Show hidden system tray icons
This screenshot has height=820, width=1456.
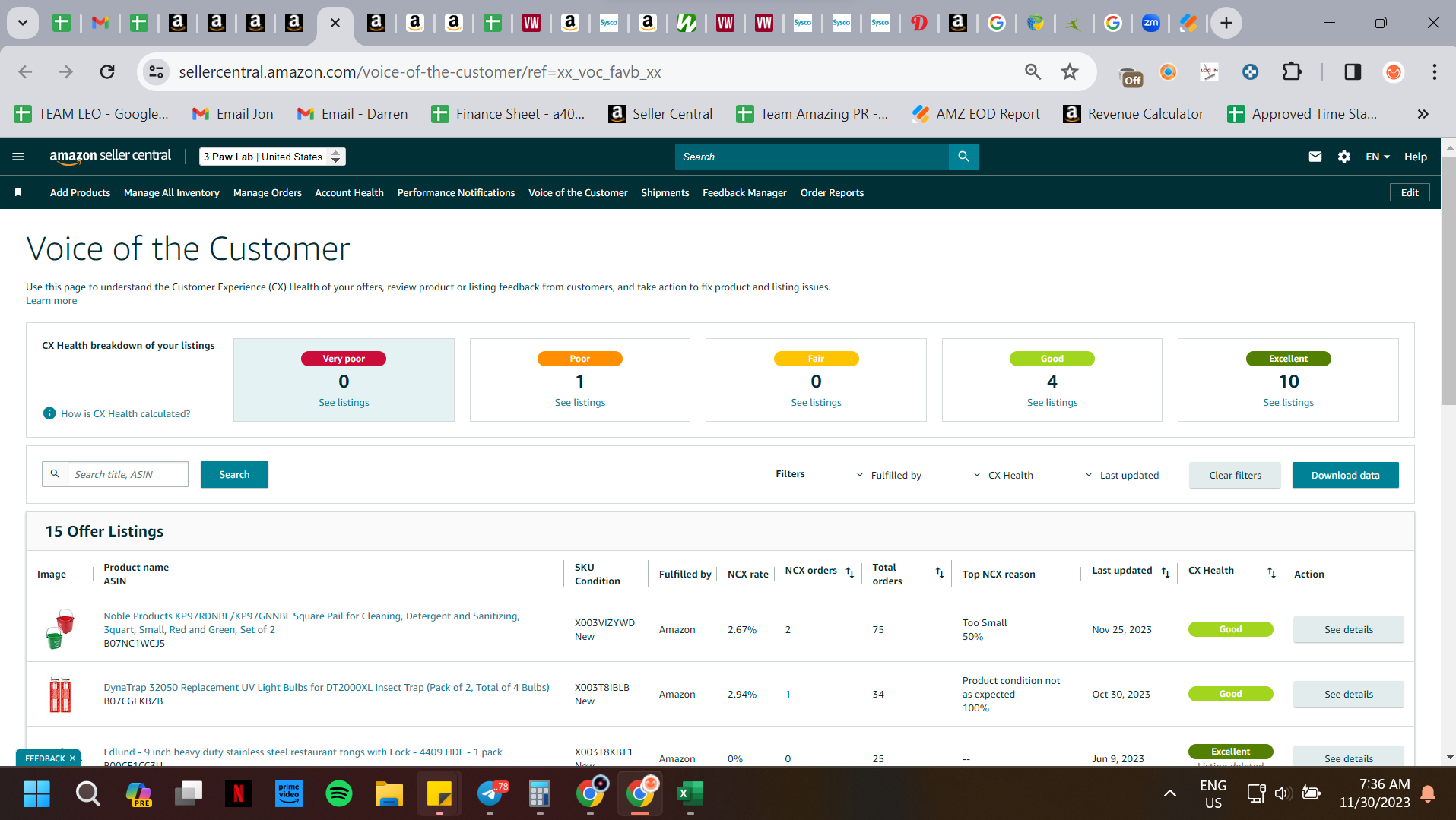[x=1170, y=793]
